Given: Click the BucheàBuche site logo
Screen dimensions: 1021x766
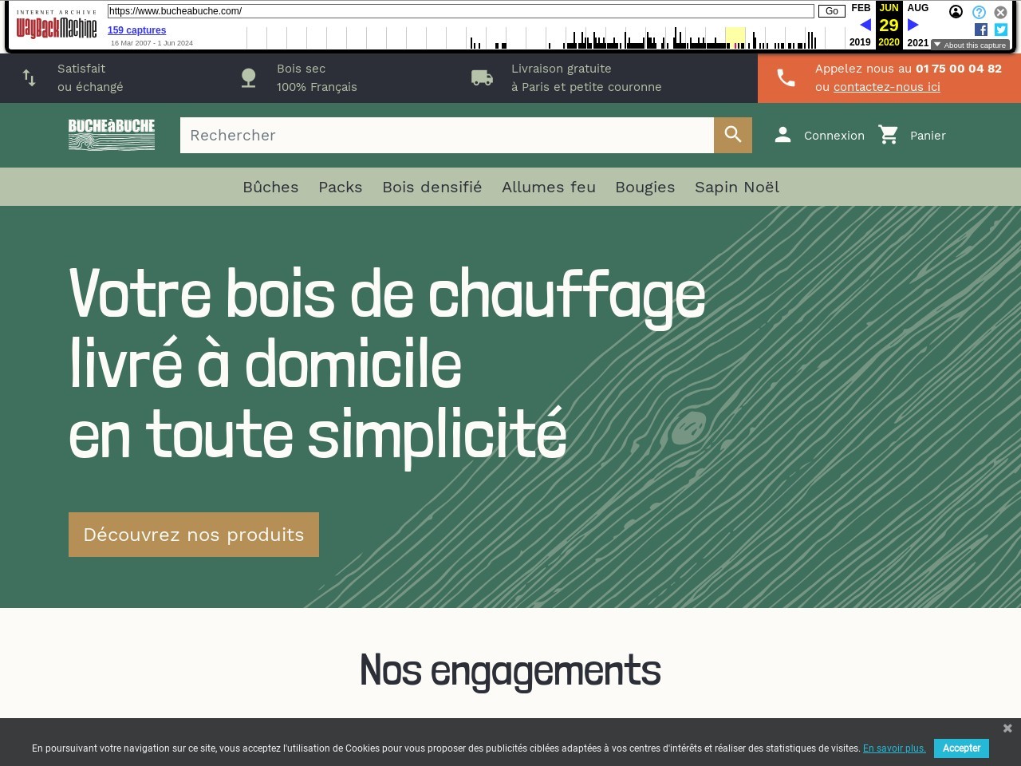Looking at the screenshot, I should coord(112,135).
